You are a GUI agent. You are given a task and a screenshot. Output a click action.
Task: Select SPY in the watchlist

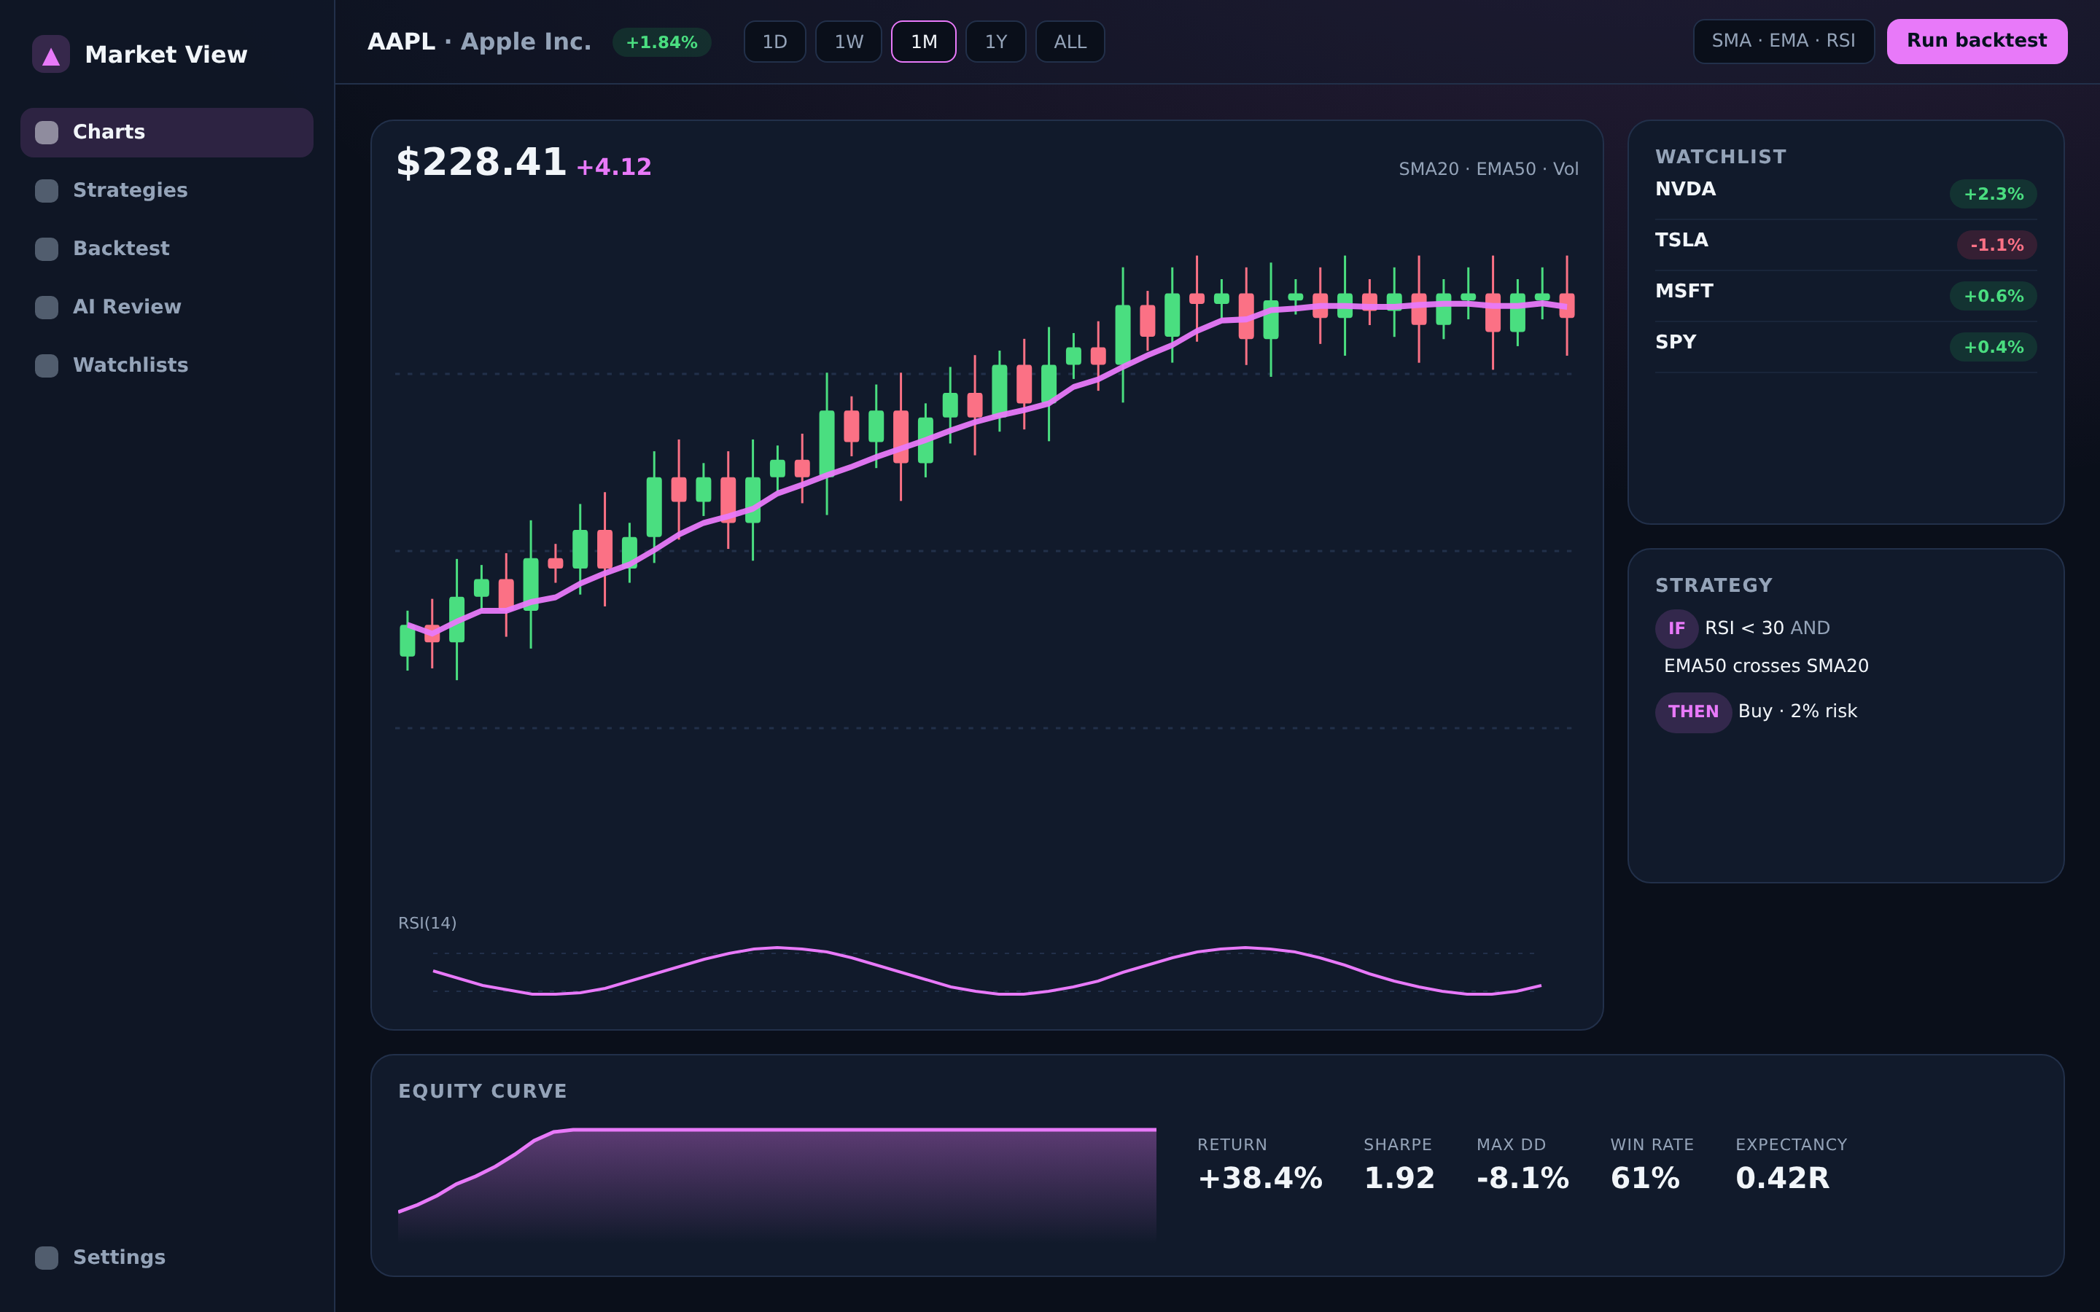click(x=1846, y=347)
